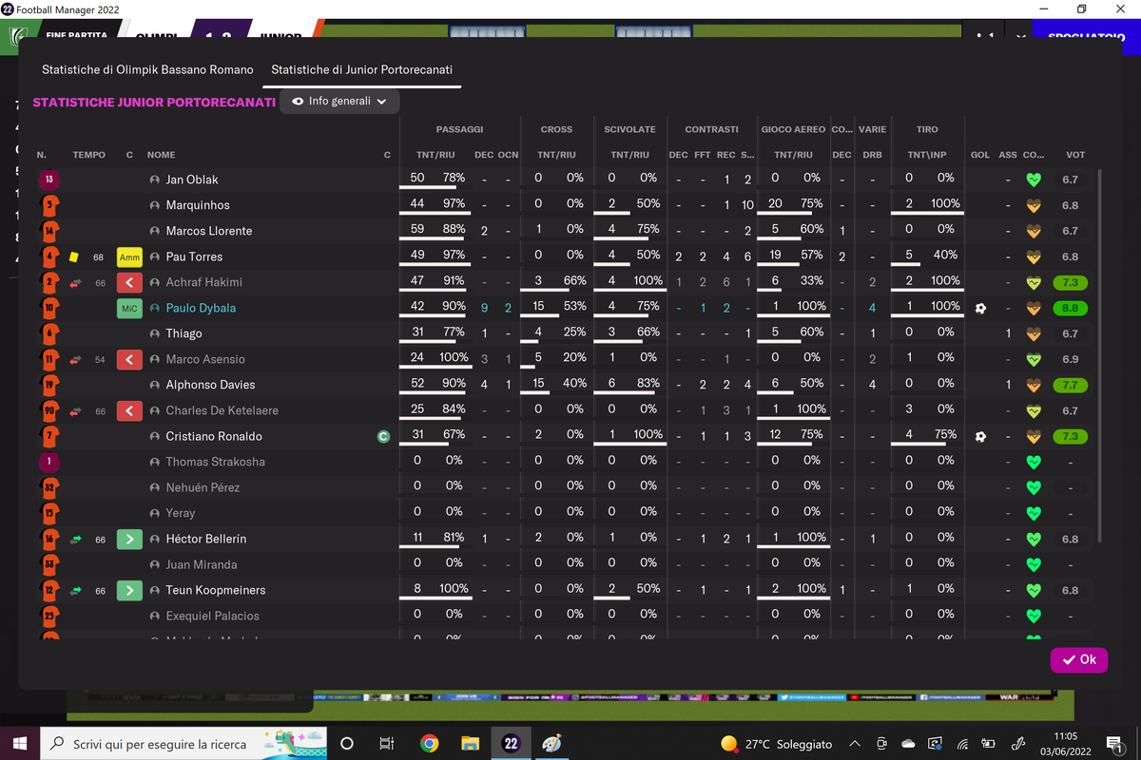
Task: Open Nehuén Pérez player name link
Action: coord(203,487)
